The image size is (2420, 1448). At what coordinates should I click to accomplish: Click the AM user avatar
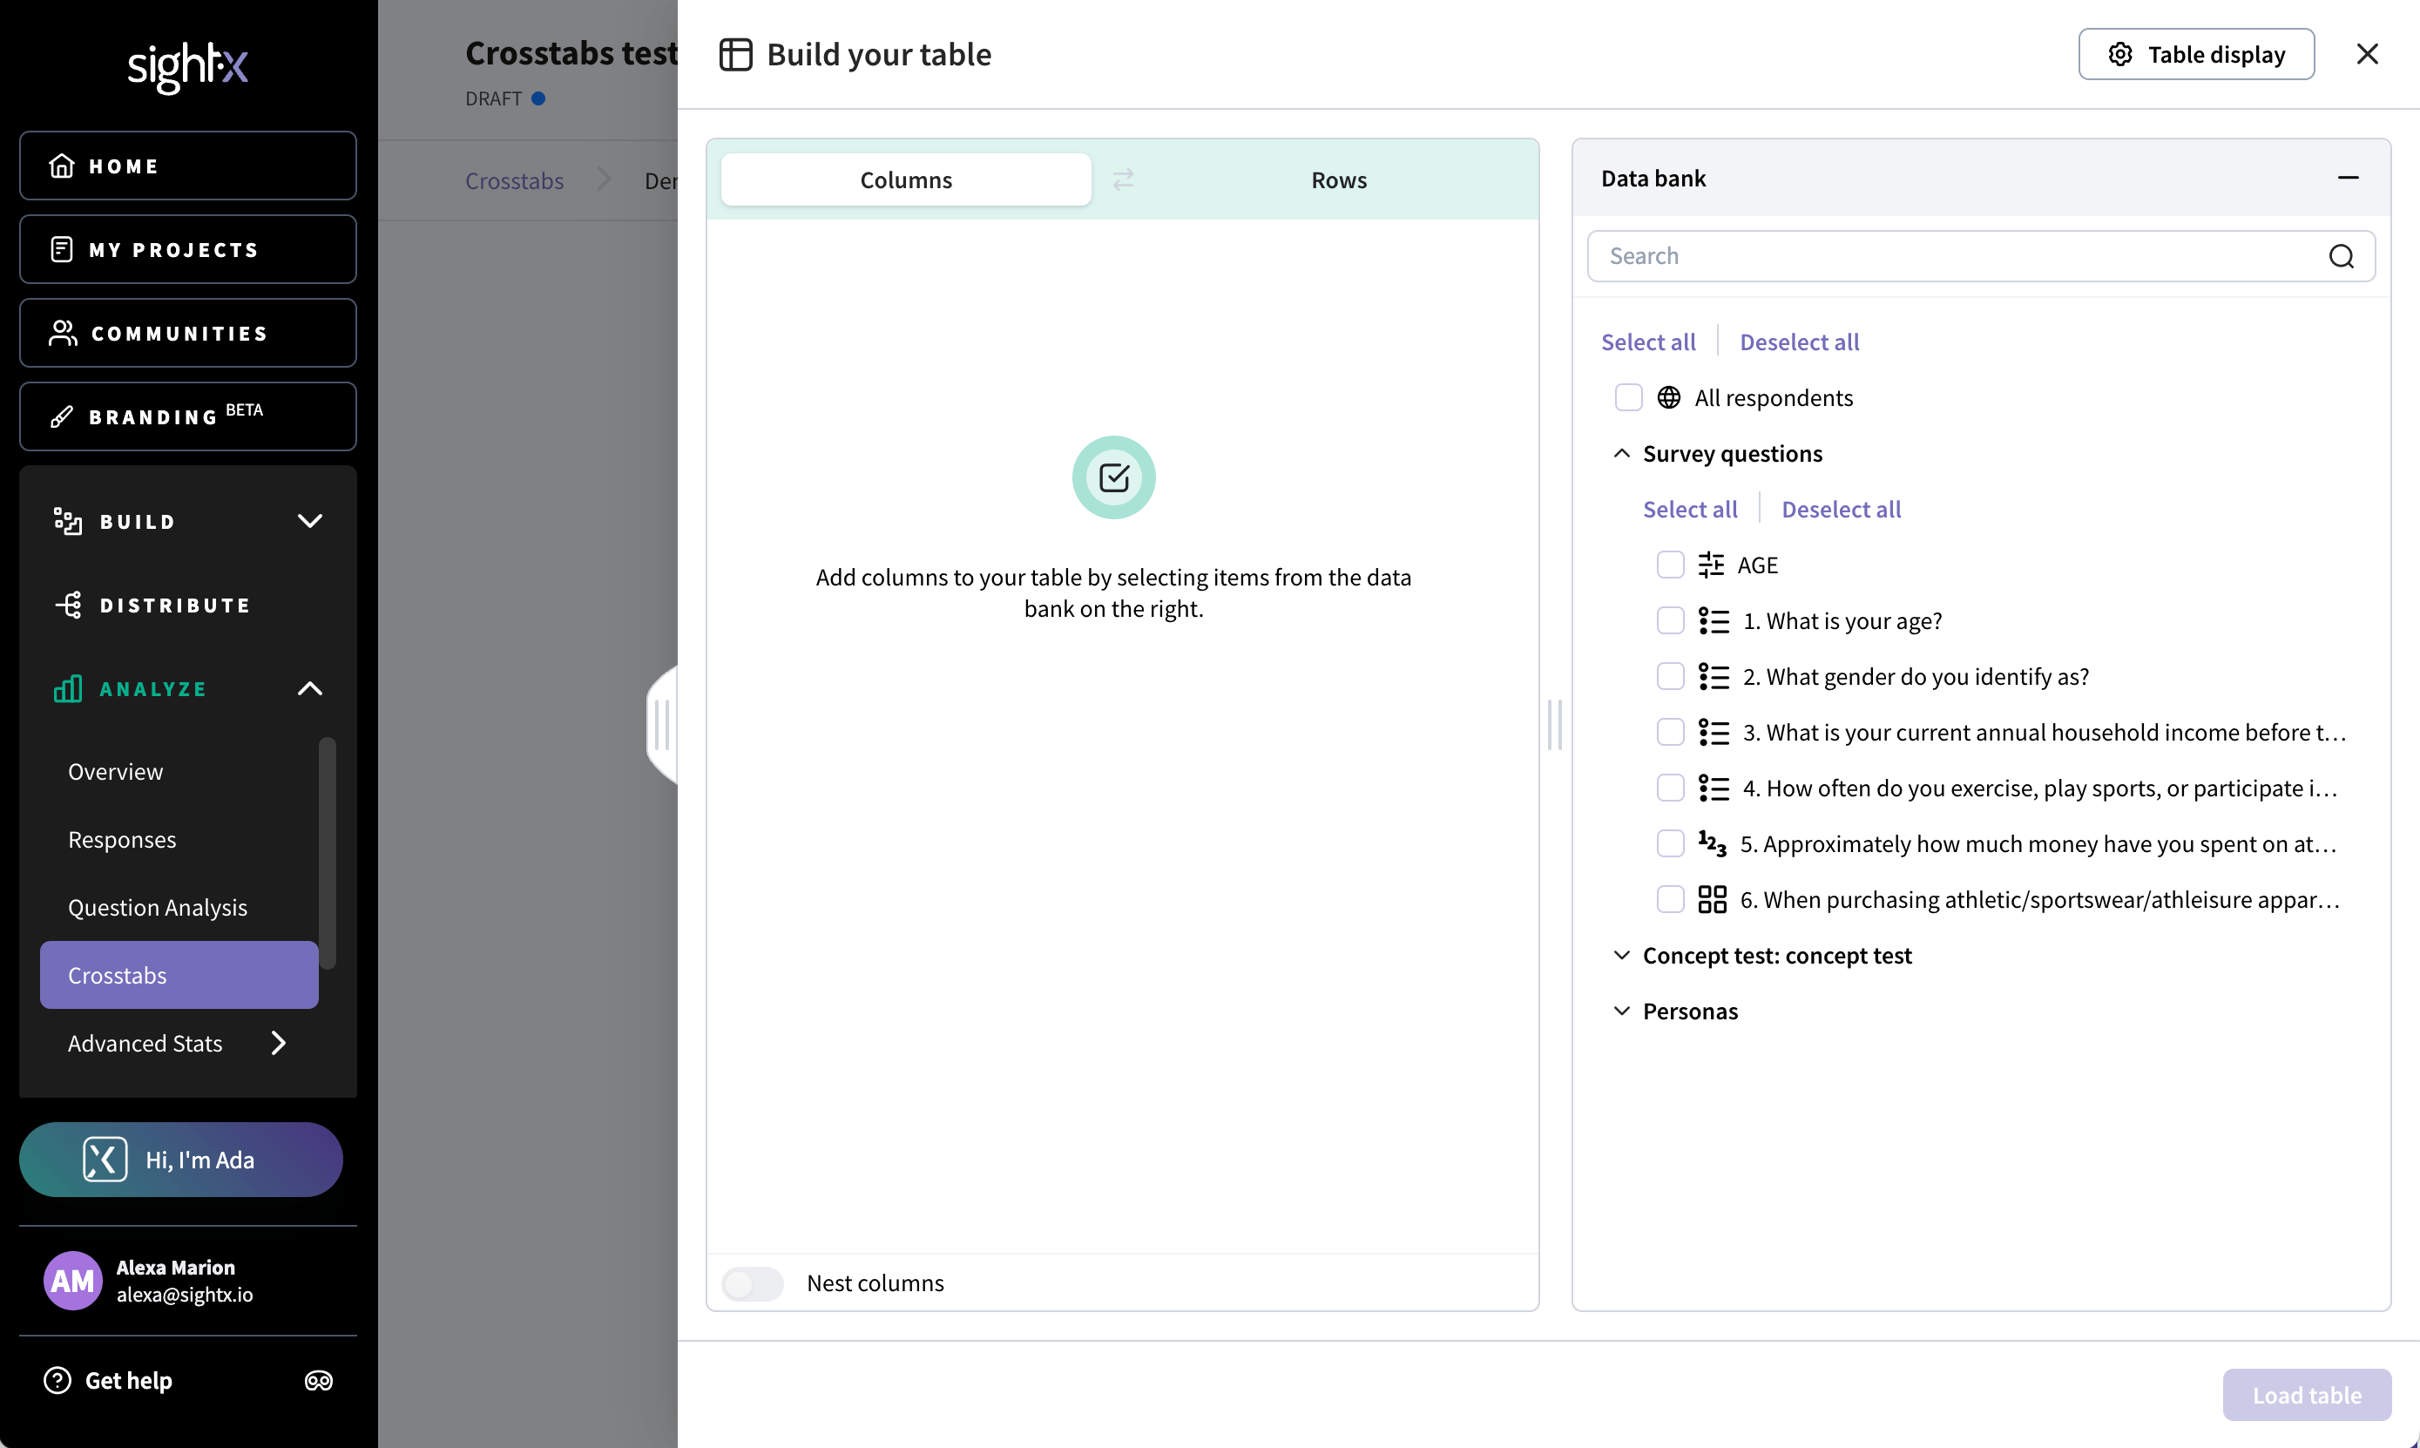[x=72, y=1280]
